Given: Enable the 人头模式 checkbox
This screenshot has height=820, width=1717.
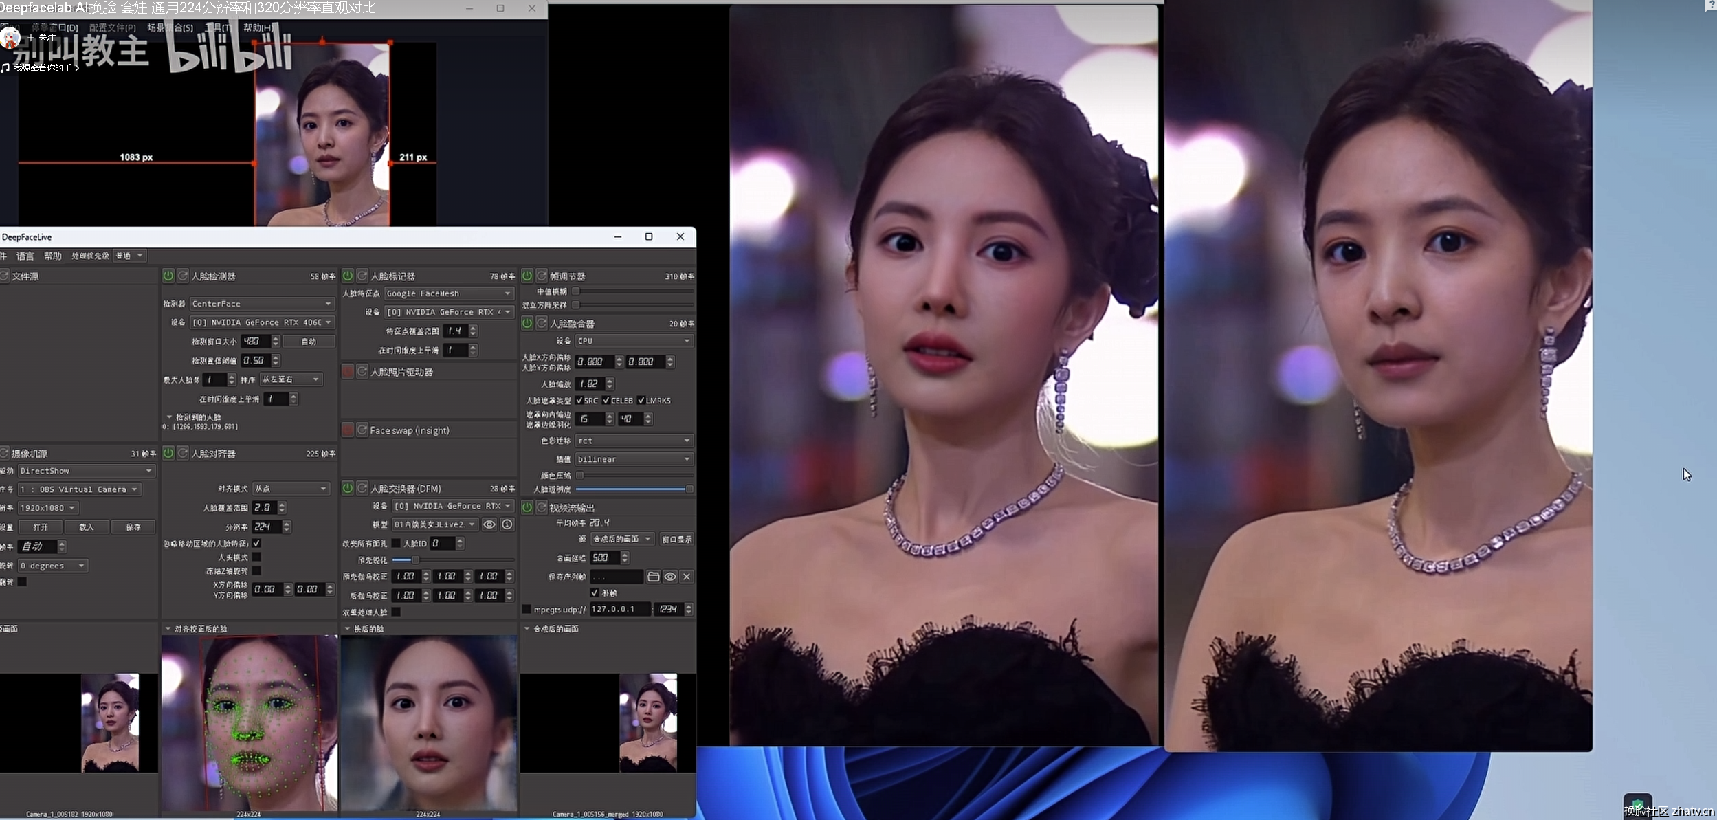Looking at the screenshot, I should (x=256, y=557).
